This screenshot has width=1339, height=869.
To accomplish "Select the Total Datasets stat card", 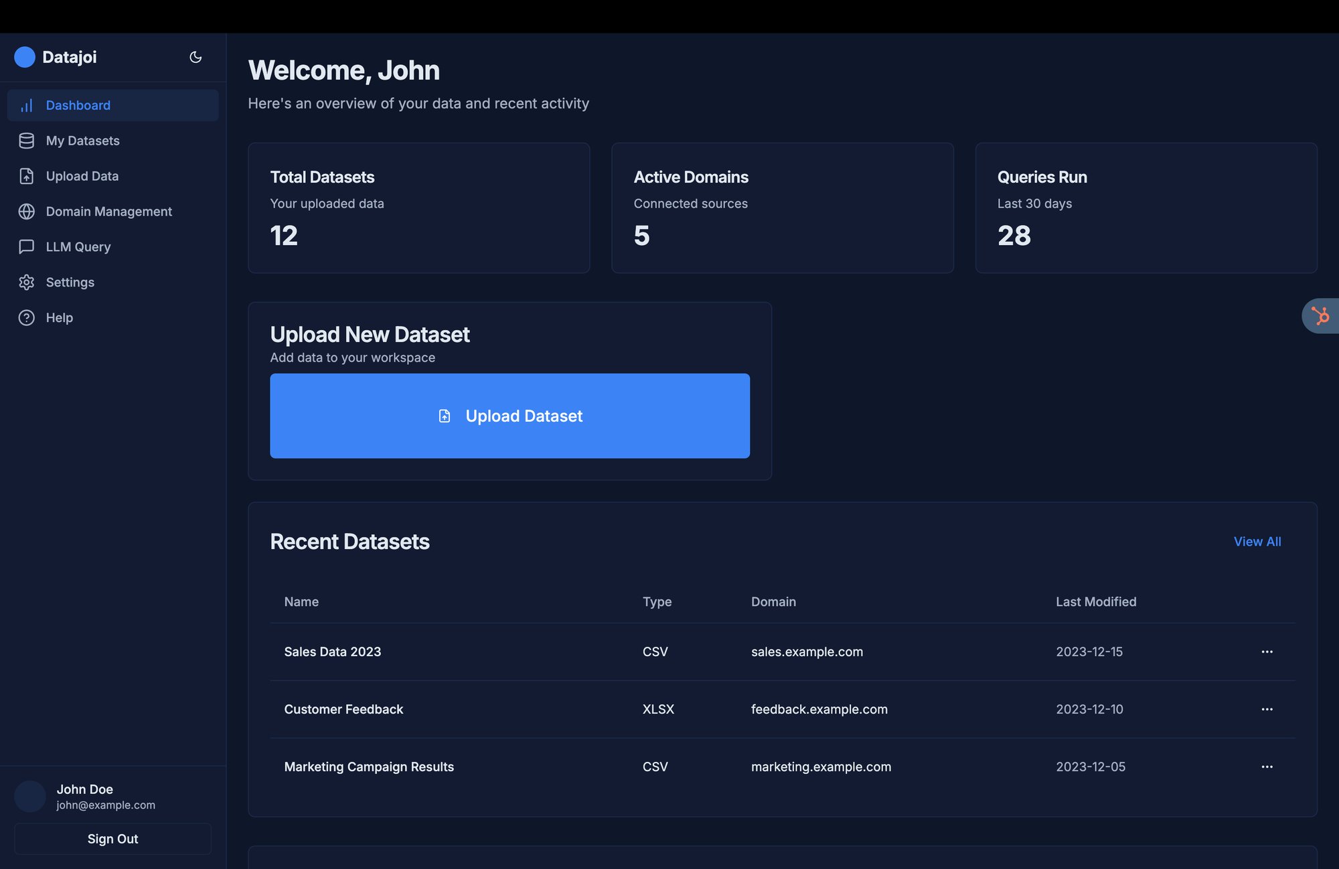I will (418, 208).
